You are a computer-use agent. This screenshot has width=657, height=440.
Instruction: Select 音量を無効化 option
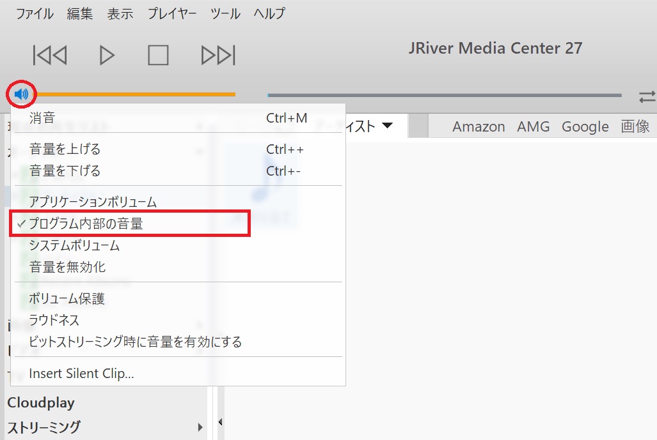click(178, 267)
